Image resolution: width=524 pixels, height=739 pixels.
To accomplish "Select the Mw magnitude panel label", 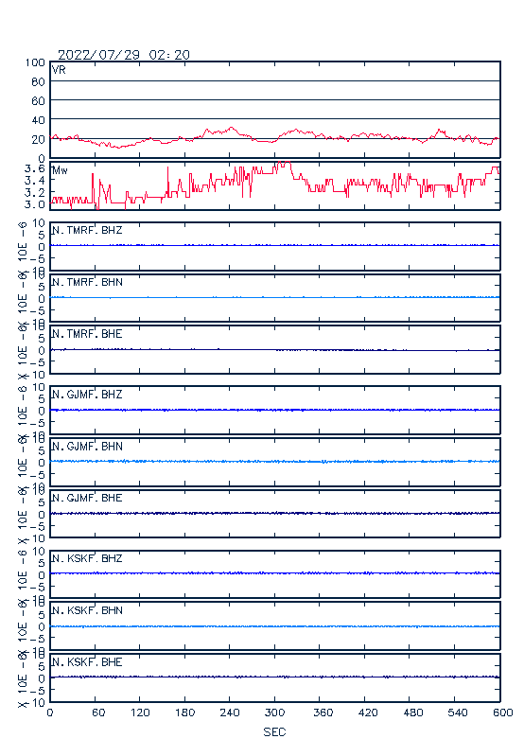I will pos(60,170).
